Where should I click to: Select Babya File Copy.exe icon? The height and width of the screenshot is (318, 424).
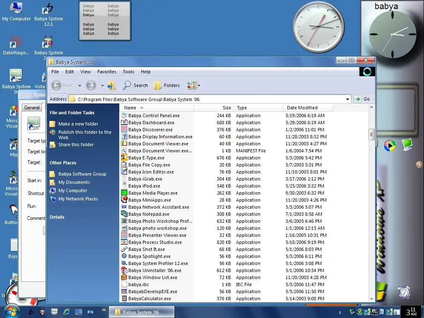point(124,165)
